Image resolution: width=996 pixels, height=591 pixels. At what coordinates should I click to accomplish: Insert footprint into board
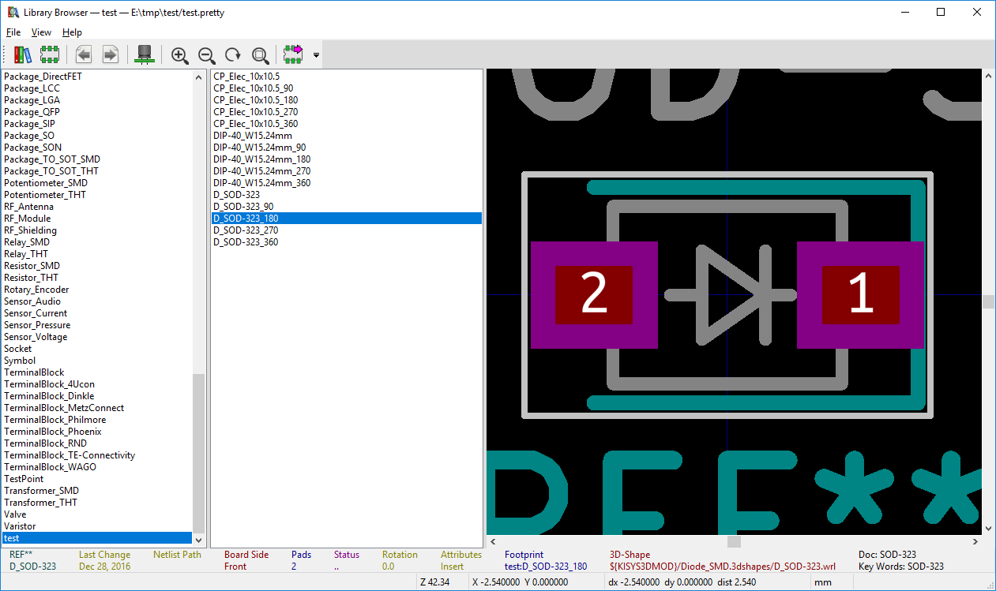(x=294, y=54)
